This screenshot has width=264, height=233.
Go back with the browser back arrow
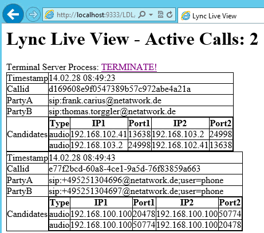tap(13, 14)
